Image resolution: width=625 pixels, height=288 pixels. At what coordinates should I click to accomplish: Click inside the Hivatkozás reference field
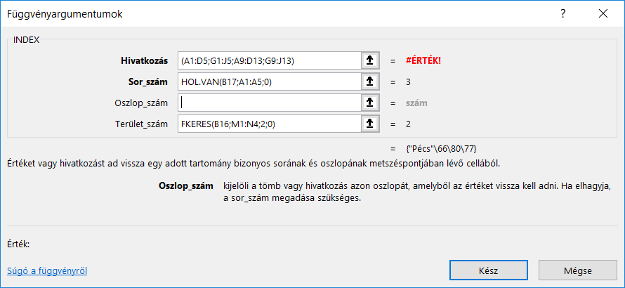coord(269,60)
